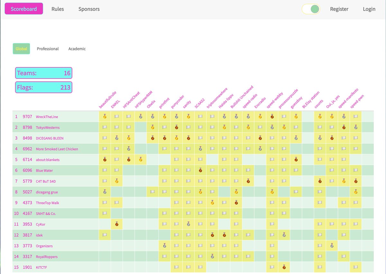Click dicegang grue's silver medal under beautifullnulle

coord(105,192)
